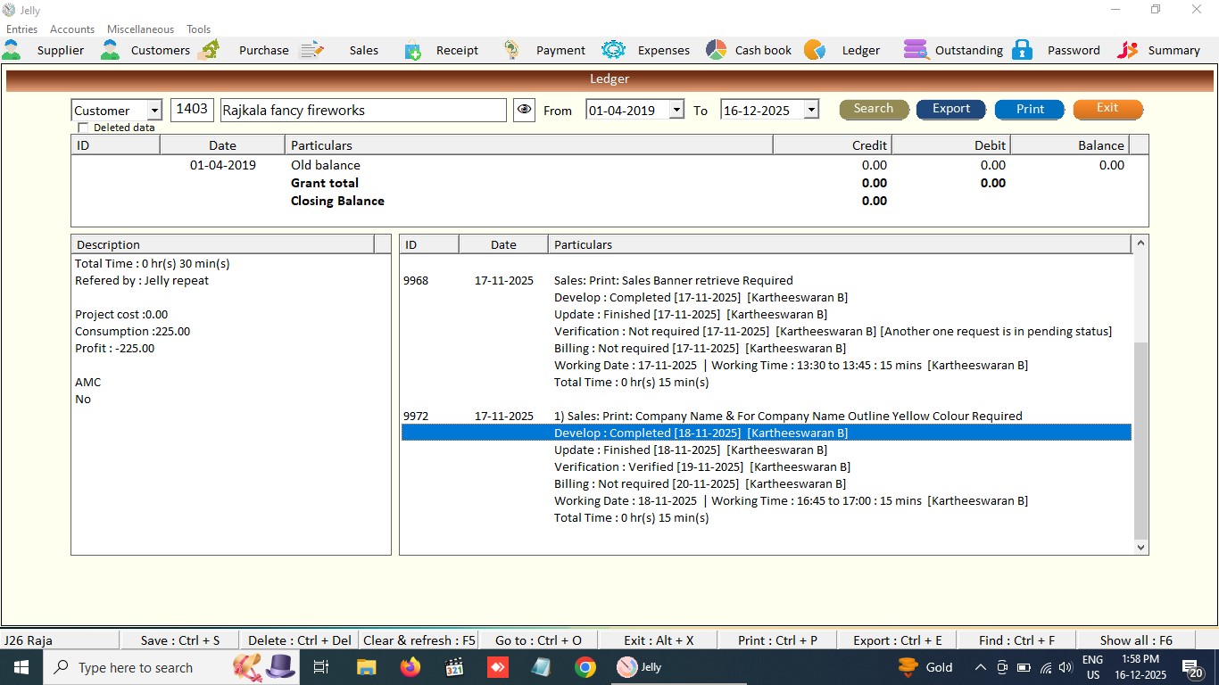Select the Old balance ledger row
Screen dimensions: 1219x685
[x=609, y=165]
